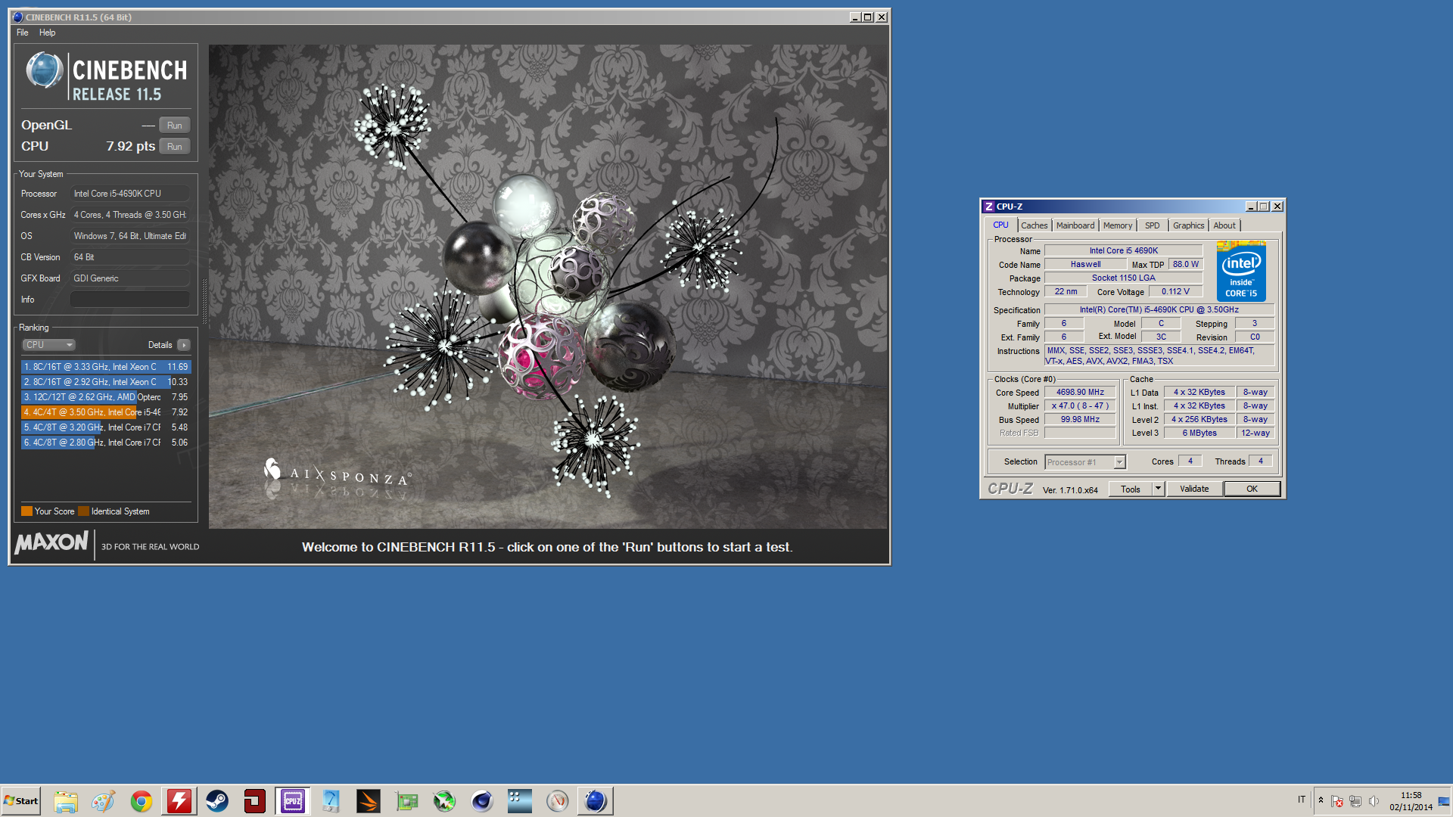Viewport: 1453px width, 817px height.
Task: Run the CPU benchmark test
Action: [174, 147]
